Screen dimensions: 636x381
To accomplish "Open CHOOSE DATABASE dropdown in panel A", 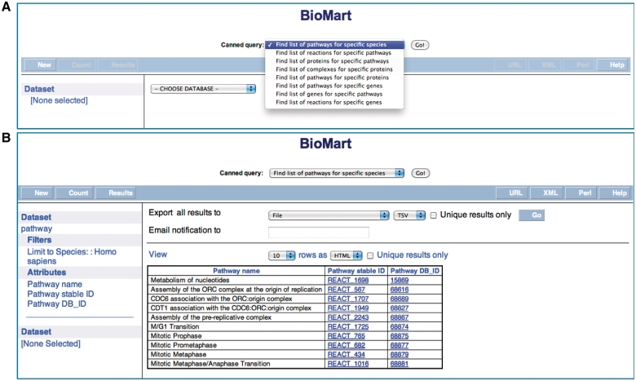I will (x=203, y=88).
